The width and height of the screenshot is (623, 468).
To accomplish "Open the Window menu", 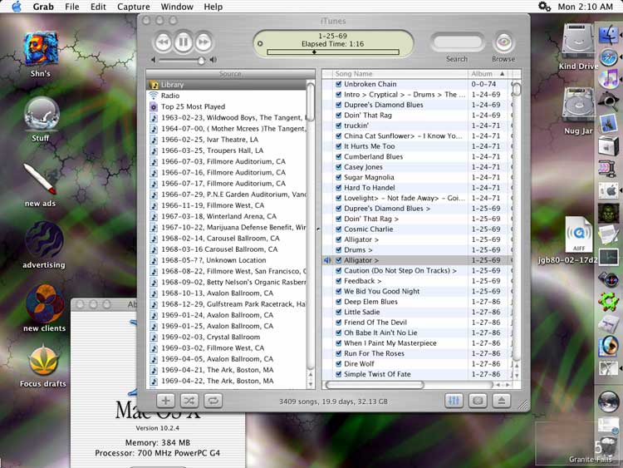I will [177, 7].
